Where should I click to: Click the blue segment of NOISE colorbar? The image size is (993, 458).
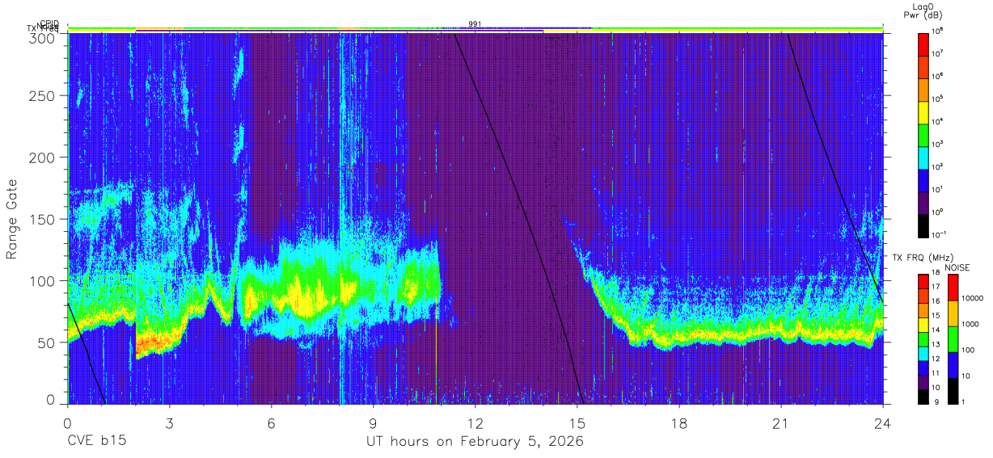point(953,365)
